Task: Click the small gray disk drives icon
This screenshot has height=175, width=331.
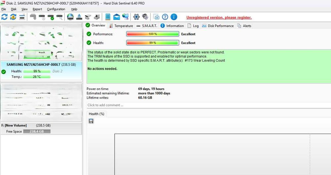Action: click(88, 17)
